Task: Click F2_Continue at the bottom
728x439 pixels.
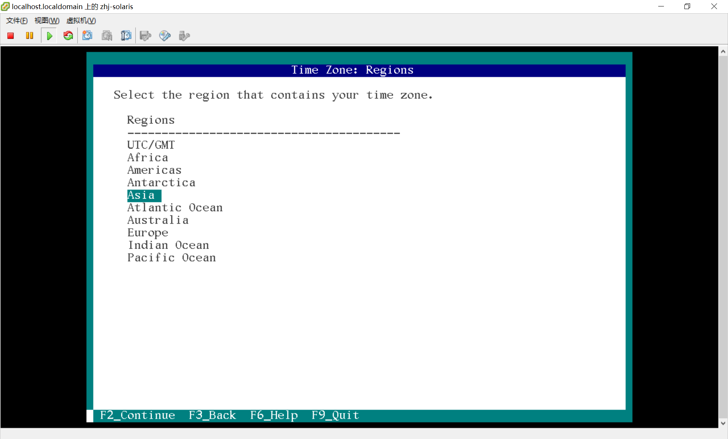Action: 137,415
